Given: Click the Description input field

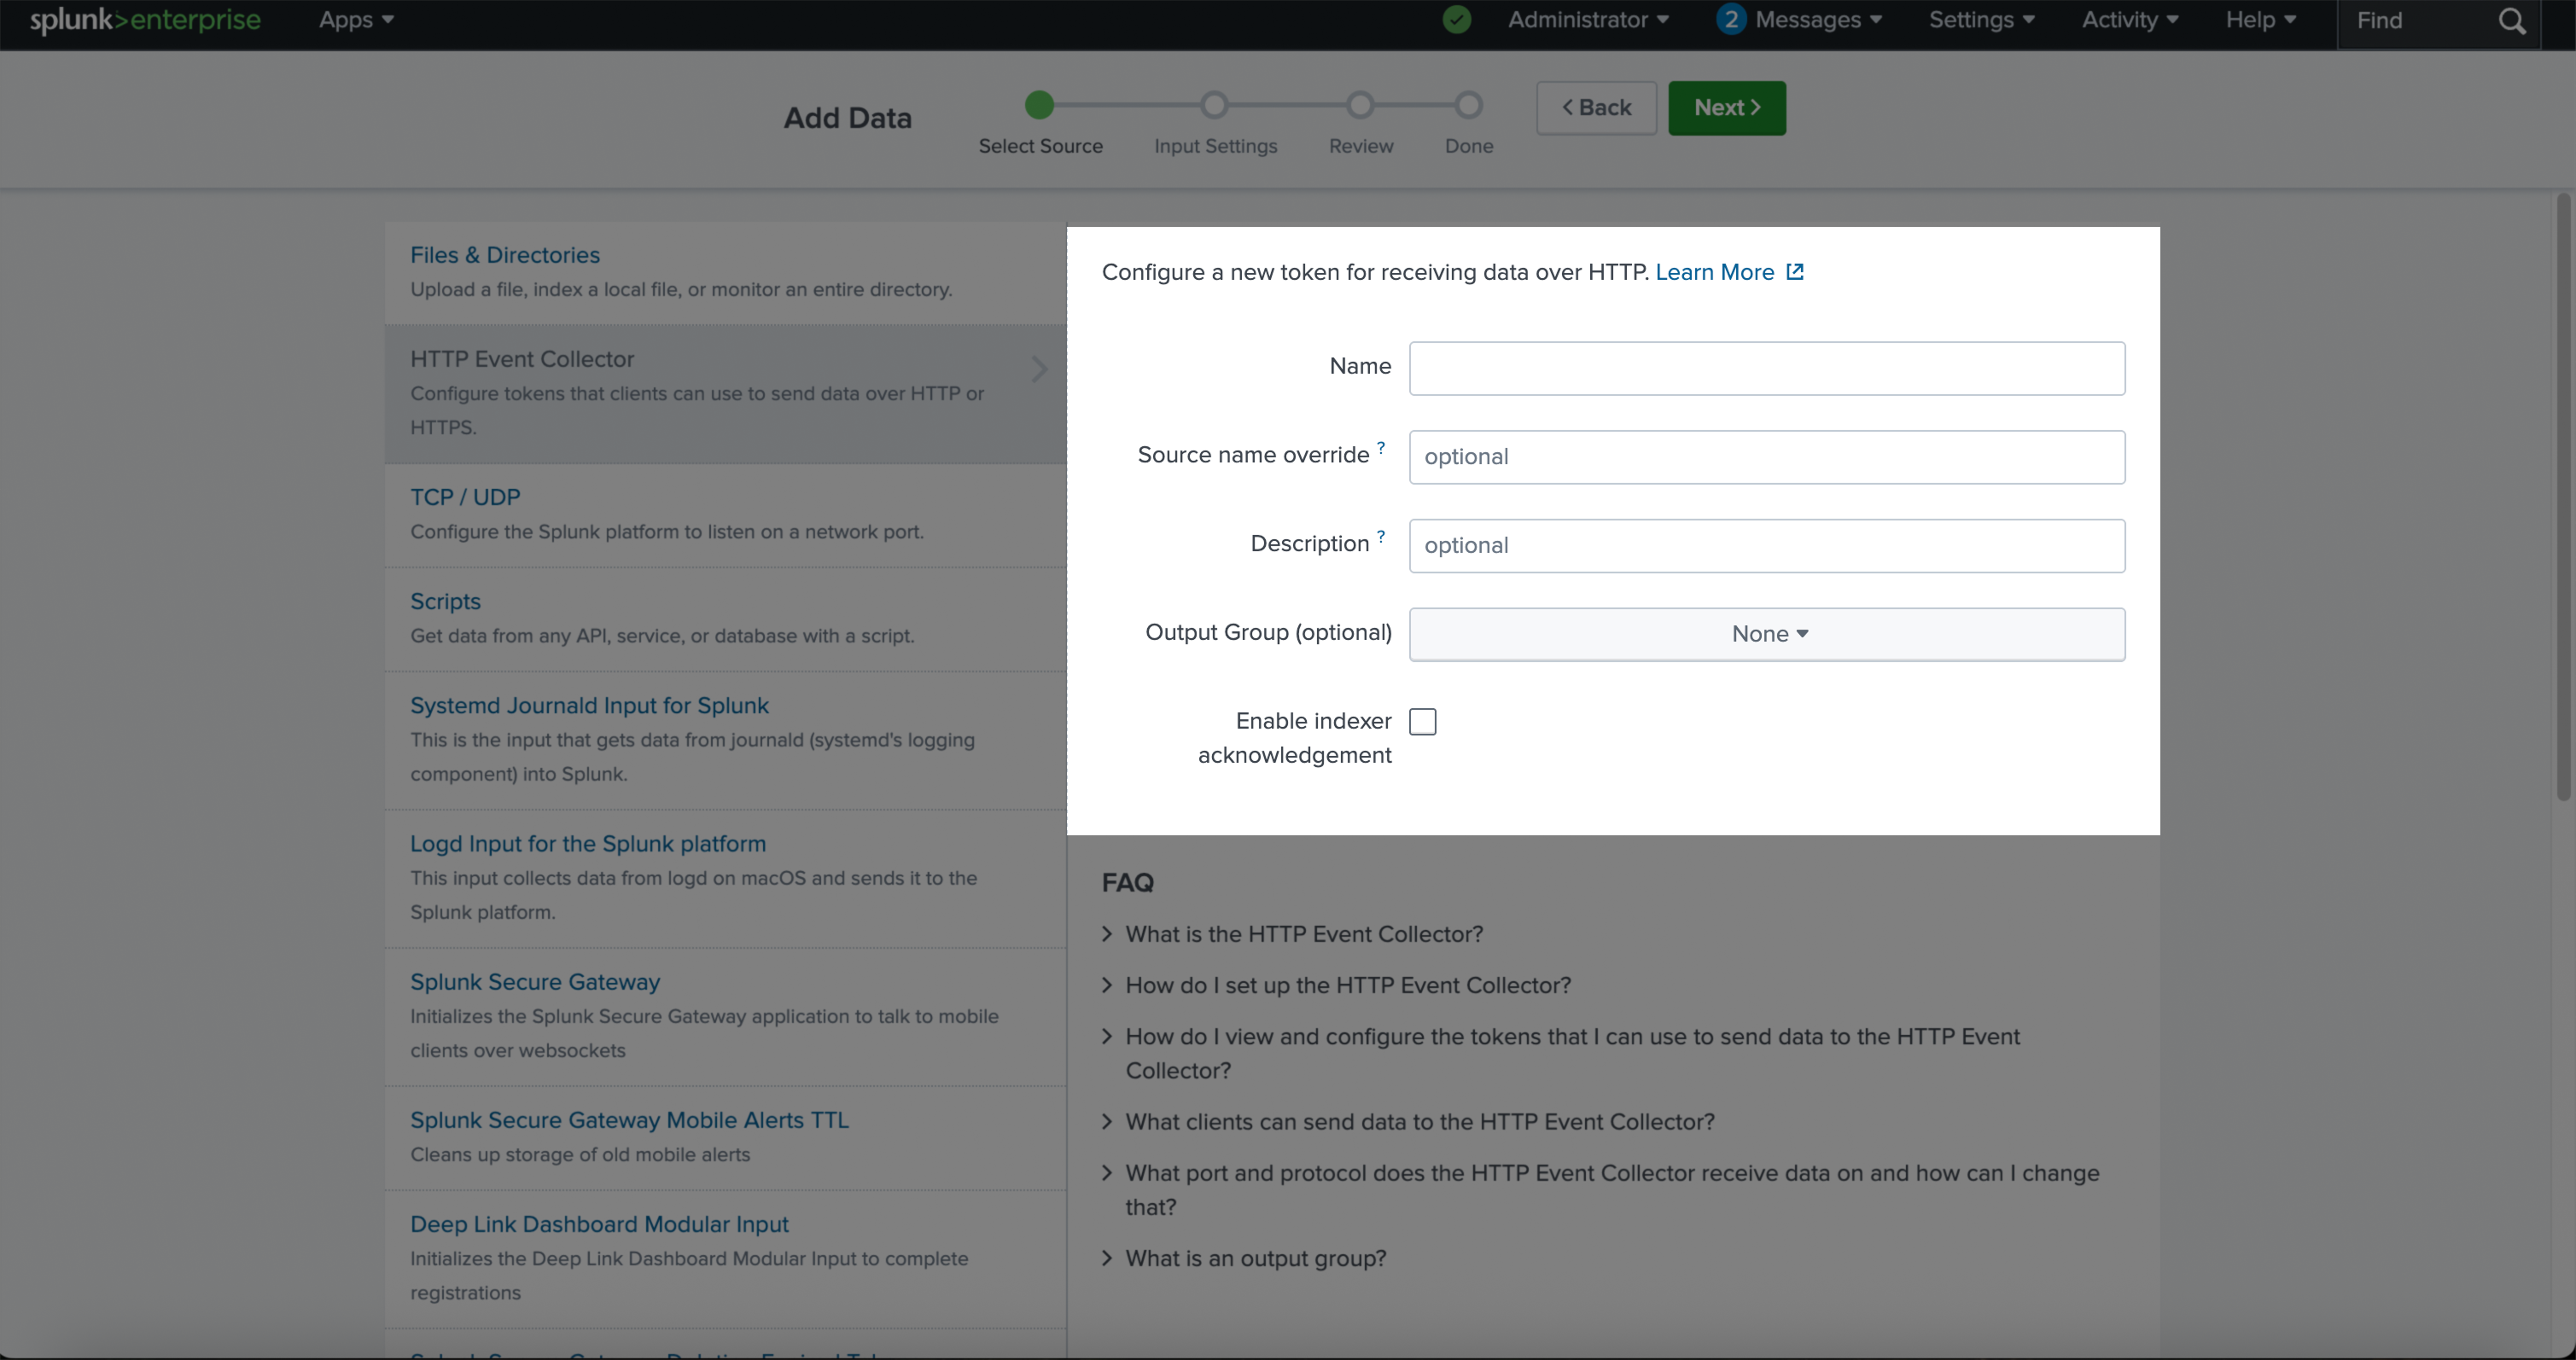Looking at the screenshot, I should (x=1767, y=545).
